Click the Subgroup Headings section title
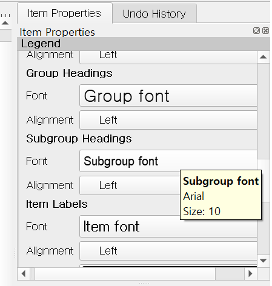 coord(79,139)
